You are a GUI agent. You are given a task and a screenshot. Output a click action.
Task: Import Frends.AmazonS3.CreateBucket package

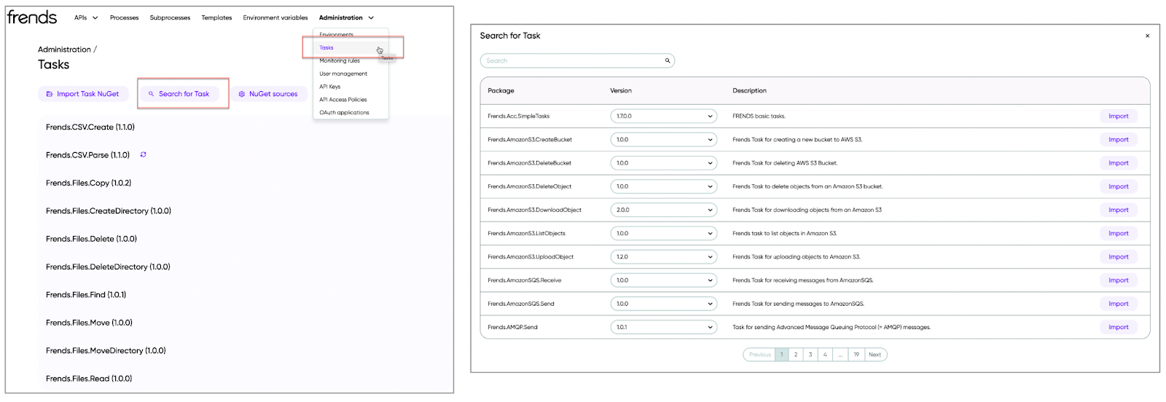pyautogui.click(x=1118, y=139)
